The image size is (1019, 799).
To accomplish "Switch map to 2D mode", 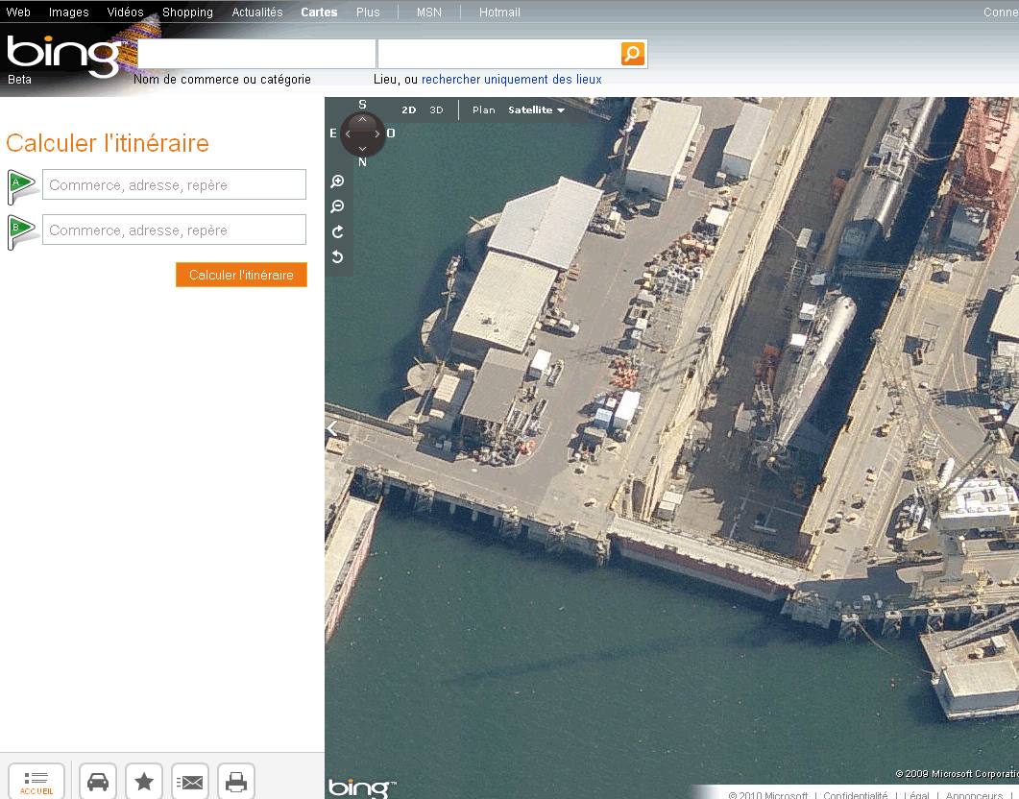I will point(409,110).
